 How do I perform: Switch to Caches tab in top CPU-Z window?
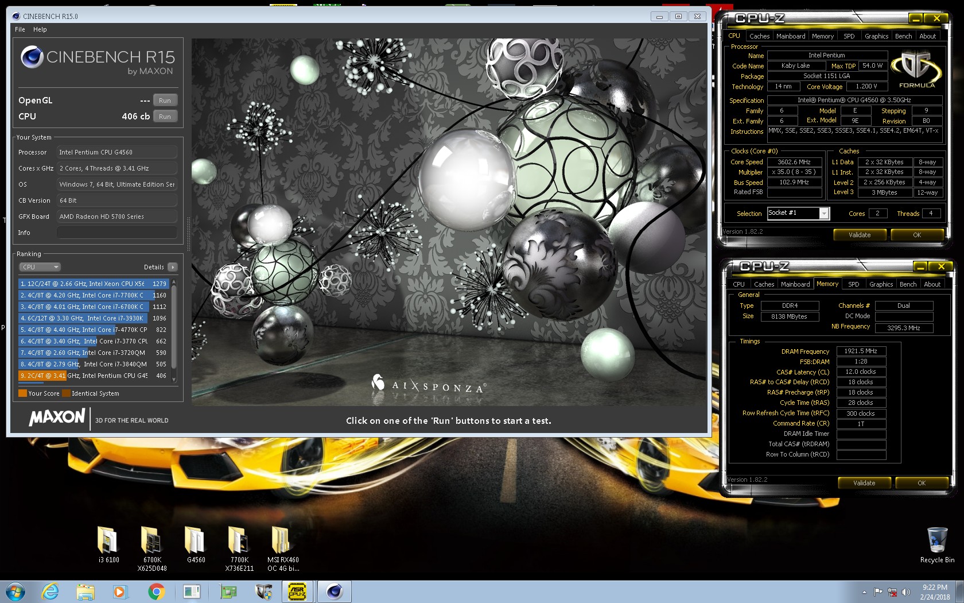[759, 36]
